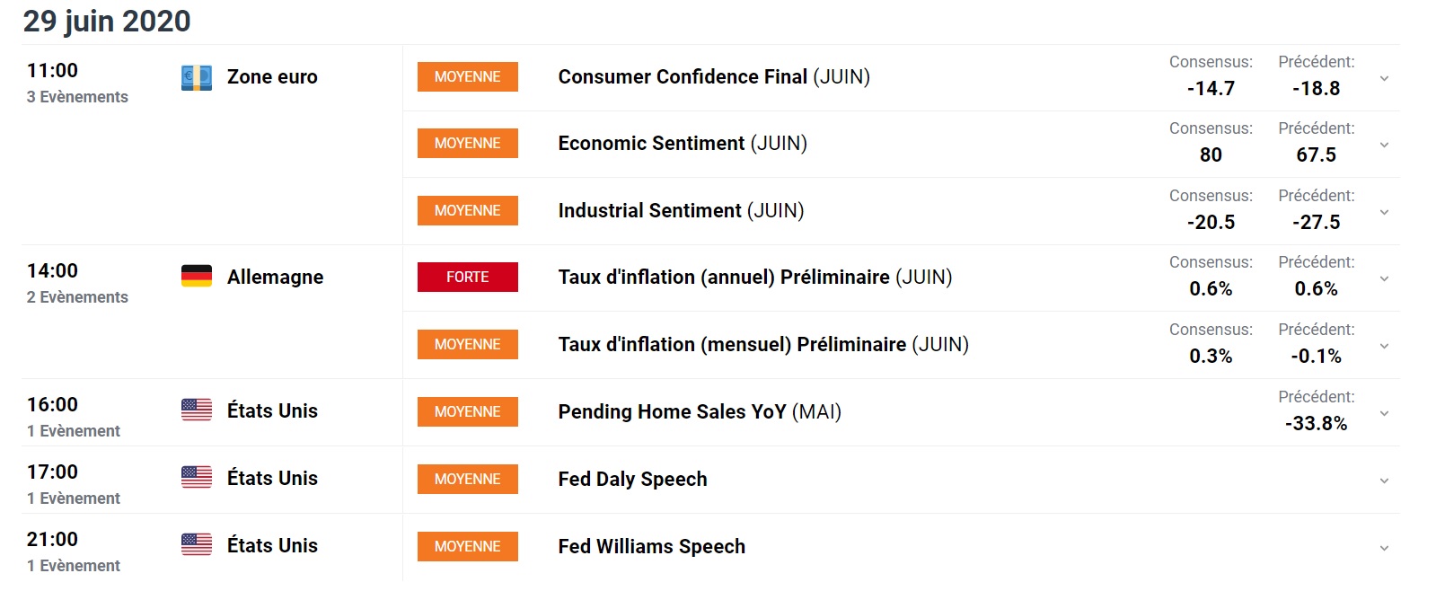
Task: Expand Fed Williams Speech row chevron
Action: (1384, 548)
